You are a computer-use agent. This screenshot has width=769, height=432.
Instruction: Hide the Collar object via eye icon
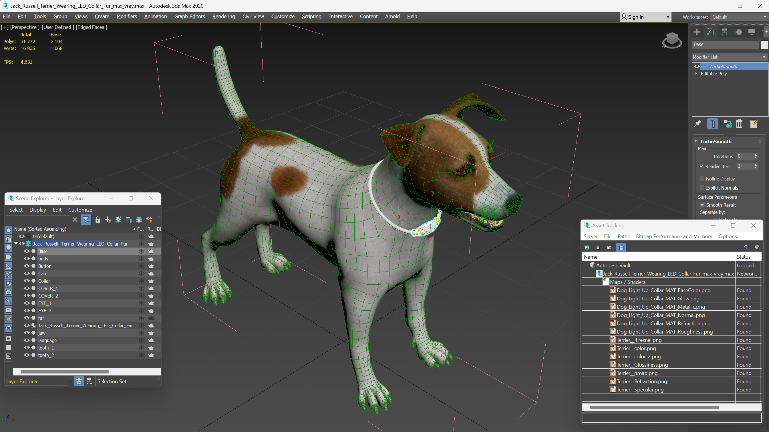(x=27, y=281)
